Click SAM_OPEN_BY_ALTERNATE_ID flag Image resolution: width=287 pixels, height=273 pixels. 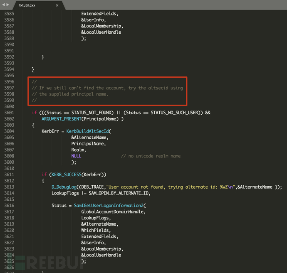(x=119, y=193)
